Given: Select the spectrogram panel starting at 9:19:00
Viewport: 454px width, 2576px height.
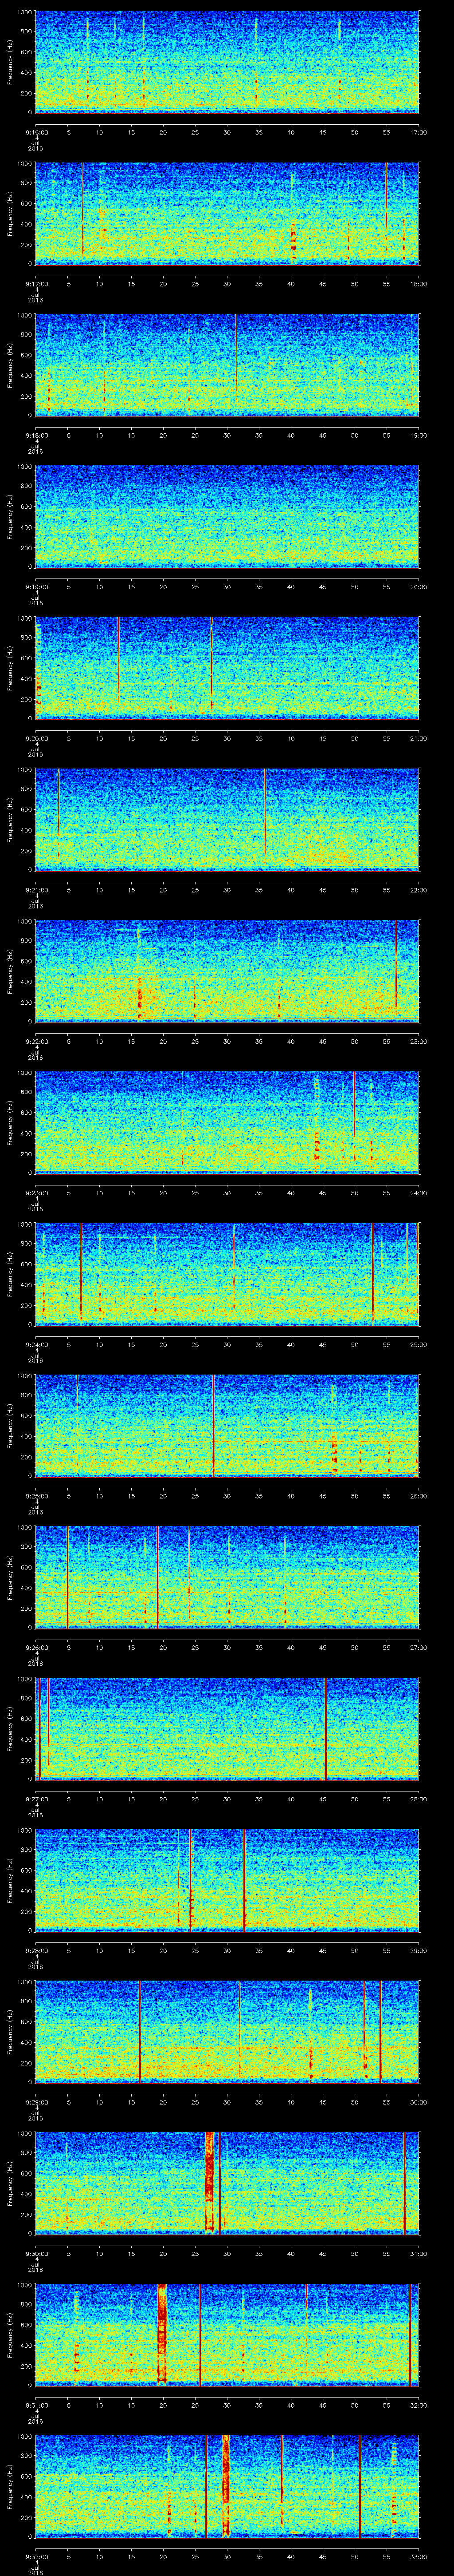Looking at the screenshot, I should 227,516.
